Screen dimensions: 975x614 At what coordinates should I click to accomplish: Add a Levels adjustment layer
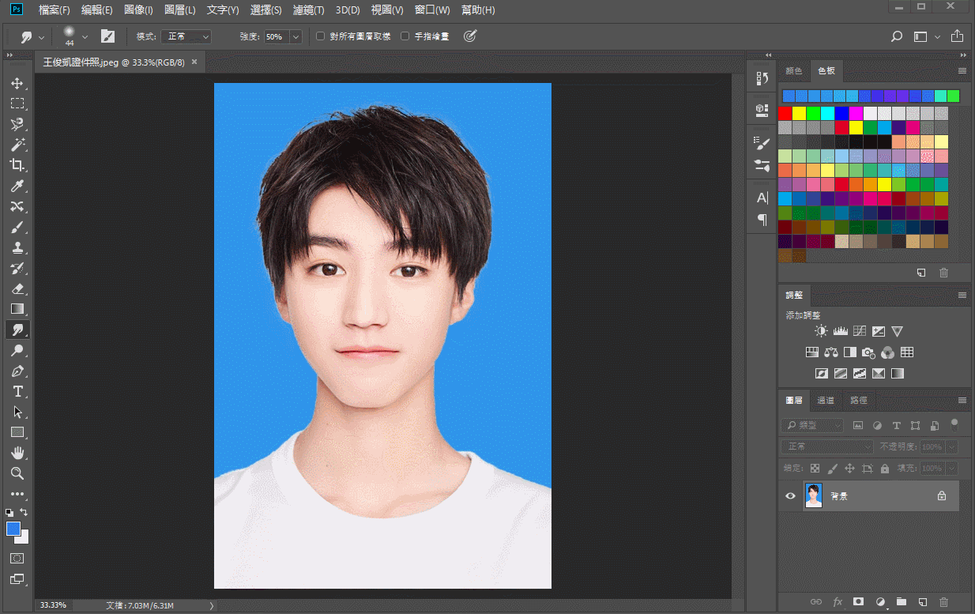point(841,331)
